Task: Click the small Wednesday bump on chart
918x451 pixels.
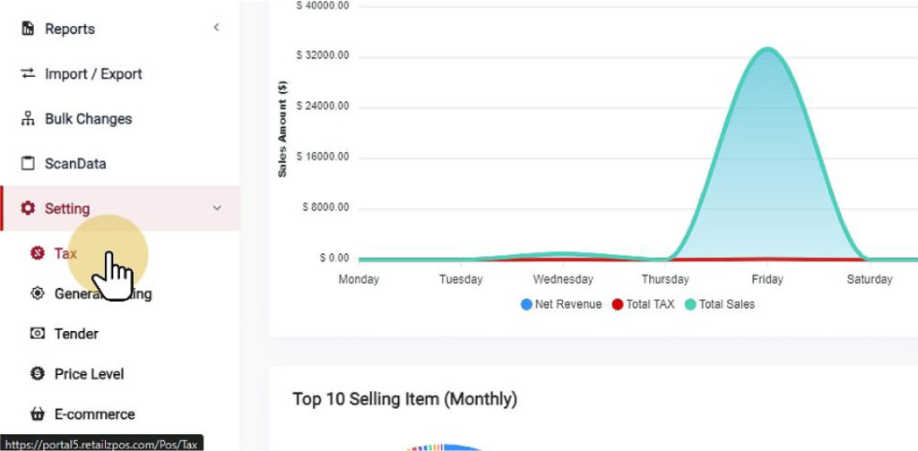Action: [562, 255]
